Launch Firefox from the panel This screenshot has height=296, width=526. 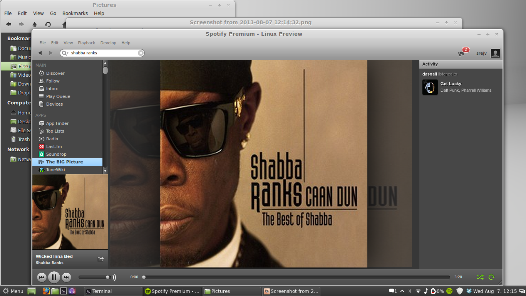(47, 291)
